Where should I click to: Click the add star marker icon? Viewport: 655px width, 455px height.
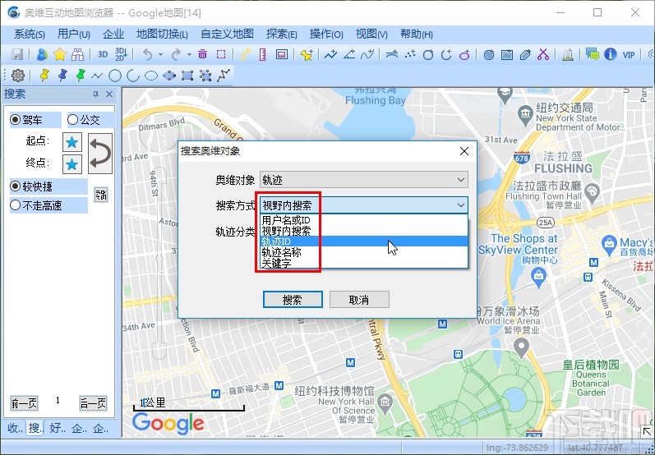click(307, 55)
